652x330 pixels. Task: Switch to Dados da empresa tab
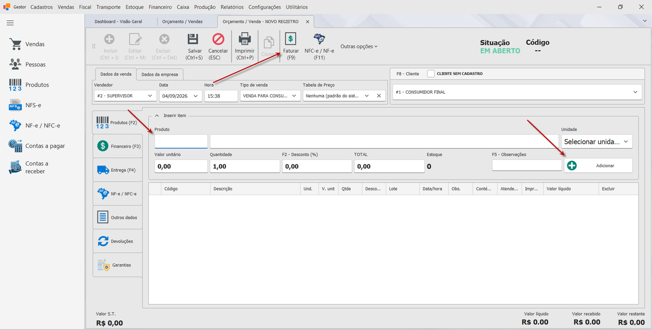(x=160, y=74)
